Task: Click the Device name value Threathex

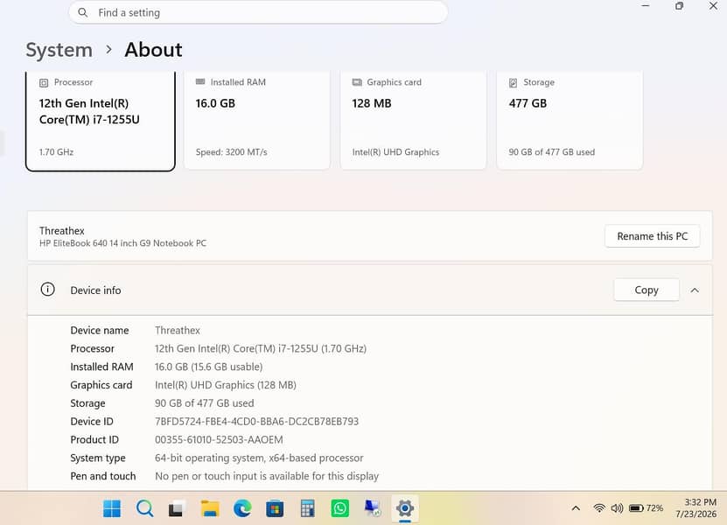Action: pyautogui.click(x=177, y=331)
